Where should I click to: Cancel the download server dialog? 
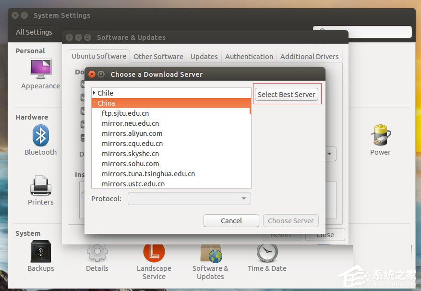[x=231, y=220]
